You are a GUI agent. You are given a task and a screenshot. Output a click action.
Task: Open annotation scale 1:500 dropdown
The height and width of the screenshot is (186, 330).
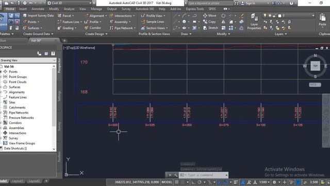point(264,182)
